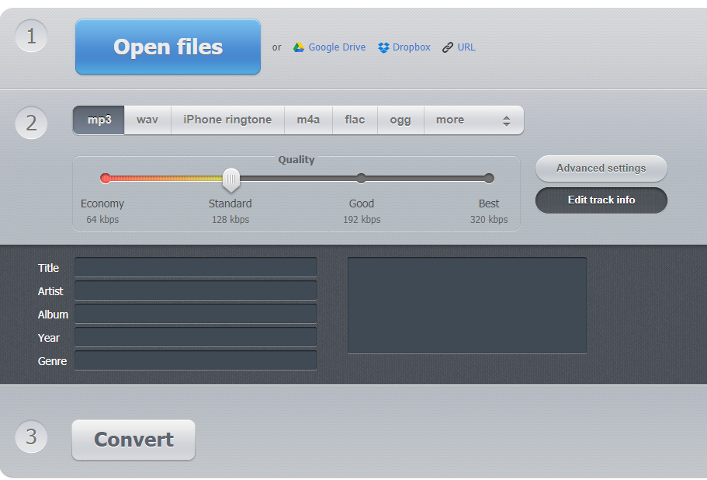Focus the Year input field
The height and width of the screenshot is (480, 707).
coord(196,337)
